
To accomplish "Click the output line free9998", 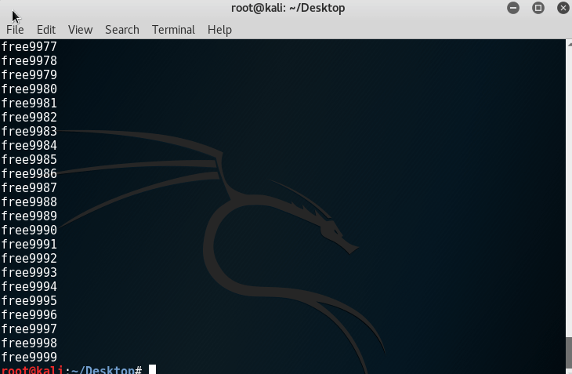I will pyautogui.click(x=29, y=343).
